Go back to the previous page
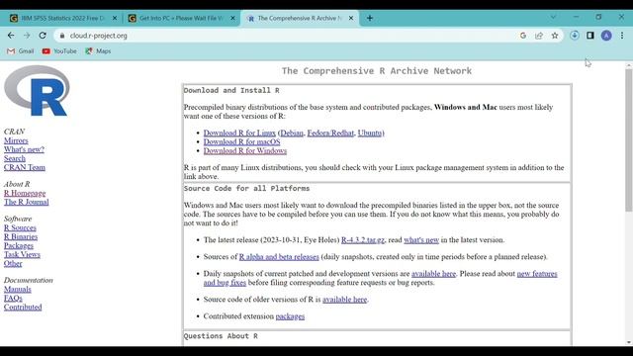The height and width of the screenshot is (356, 633). click(x=11, y=36)
